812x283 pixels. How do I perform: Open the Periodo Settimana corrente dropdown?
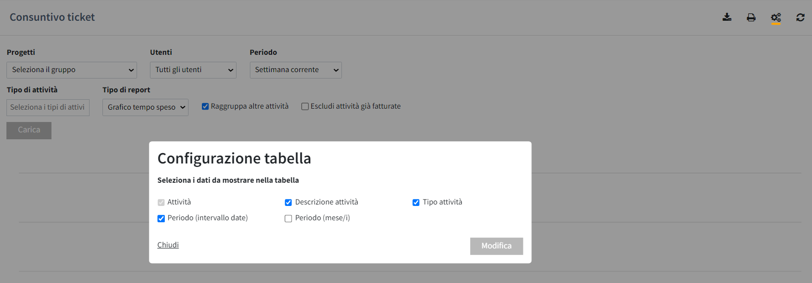click(295, 70)
